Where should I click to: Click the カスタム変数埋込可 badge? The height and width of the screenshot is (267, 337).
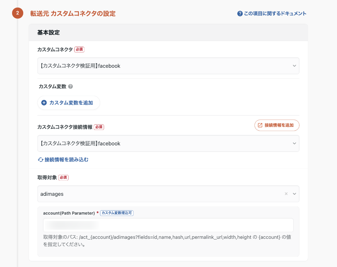coord(117,213)
